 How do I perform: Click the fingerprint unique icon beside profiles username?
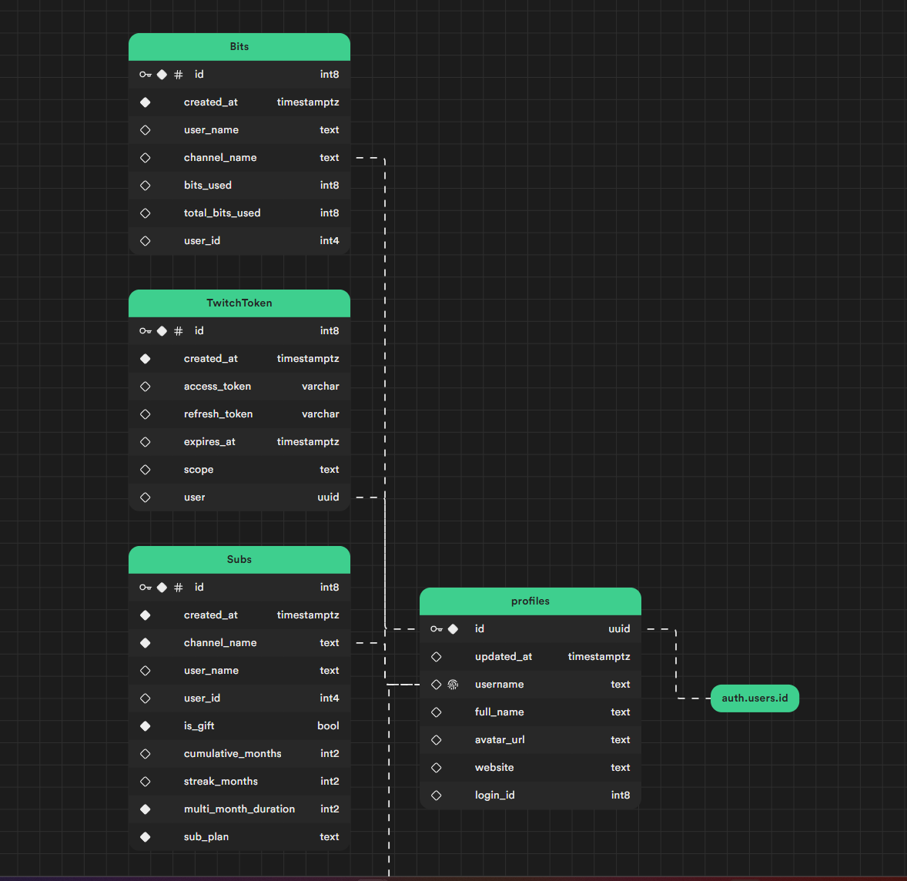453,685
